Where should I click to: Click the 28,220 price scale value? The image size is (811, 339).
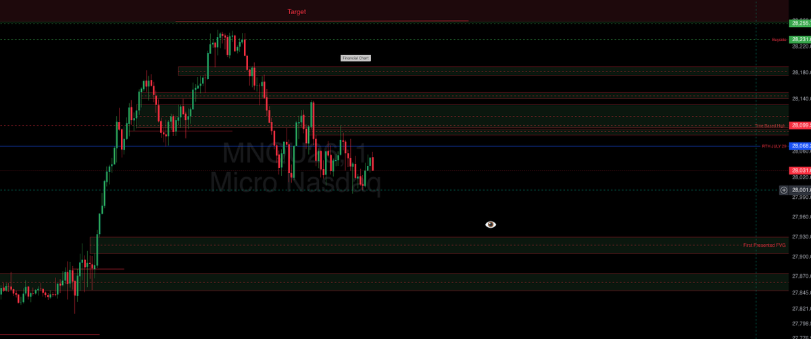(802, 47)
